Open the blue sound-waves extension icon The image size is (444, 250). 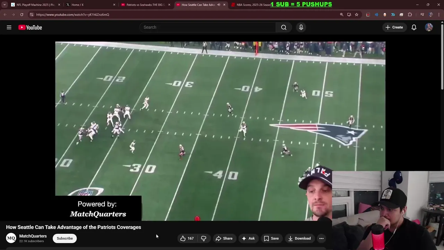pyautogui.click(x=376, y=15)
